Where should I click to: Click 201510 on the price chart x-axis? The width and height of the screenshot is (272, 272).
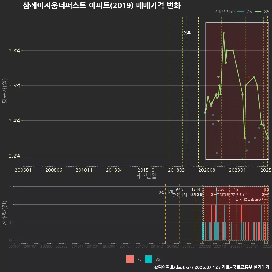[146, 170]
